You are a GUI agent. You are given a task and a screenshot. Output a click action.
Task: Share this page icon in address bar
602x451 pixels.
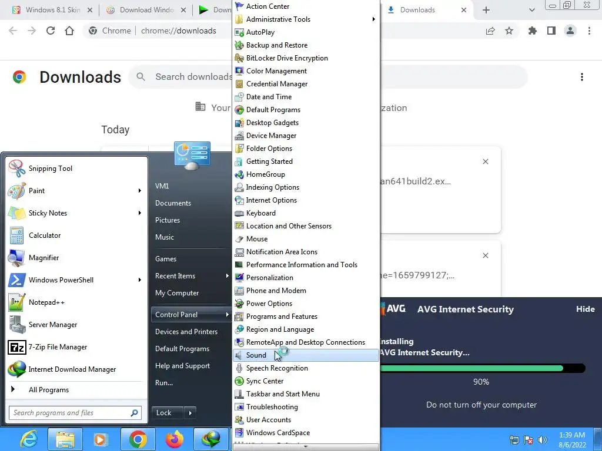coord(490,31)
